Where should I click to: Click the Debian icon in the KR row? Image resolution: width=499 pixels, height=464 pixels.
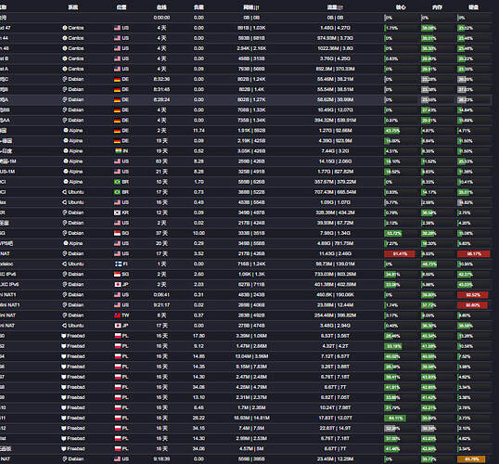(65, 213)
